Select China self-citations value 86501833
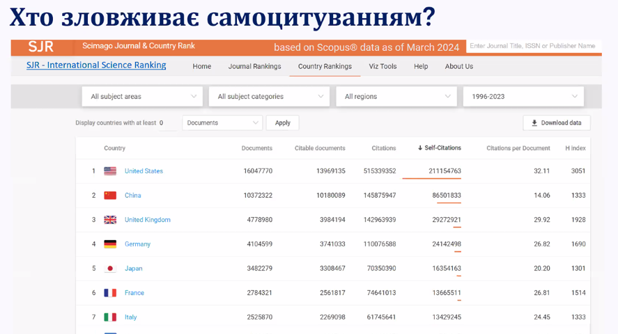 [447, 196]
